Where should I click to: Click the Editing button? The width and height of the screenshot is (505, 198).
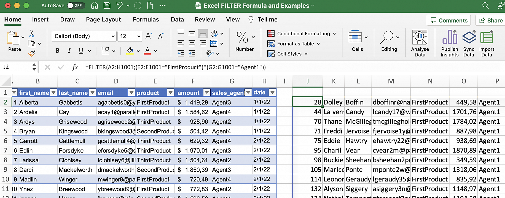389,41
